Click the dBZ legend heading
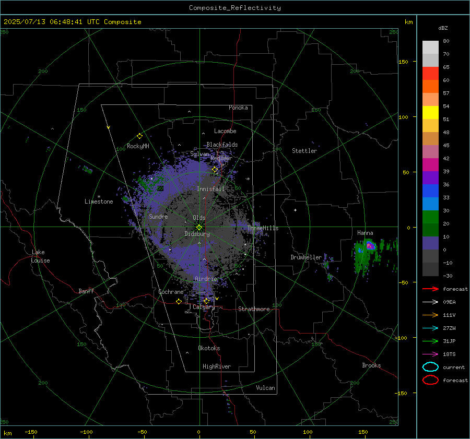 coord(443,28)
